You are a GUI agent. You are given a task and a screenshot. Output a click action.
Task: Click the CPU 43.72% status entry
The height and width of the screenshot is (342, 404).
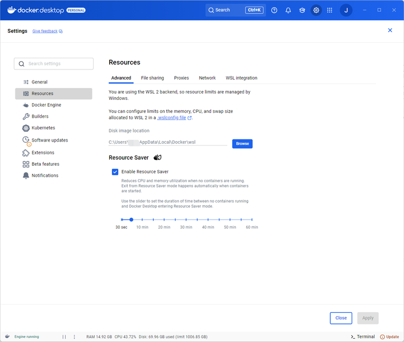click(125, 337)
